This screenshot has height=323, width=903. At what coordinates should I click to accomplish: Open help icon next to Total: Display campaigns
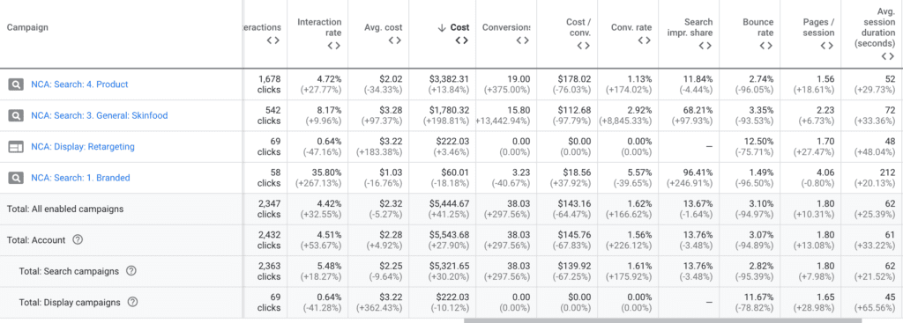(132, 302)
